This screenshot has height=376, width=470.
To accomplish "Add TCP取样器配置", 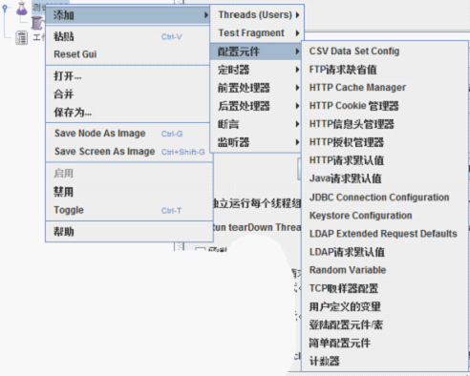I will (x=385, y=288).
